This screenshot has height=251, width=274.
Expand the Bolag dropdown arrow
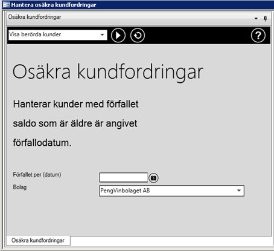pos(239,191)
